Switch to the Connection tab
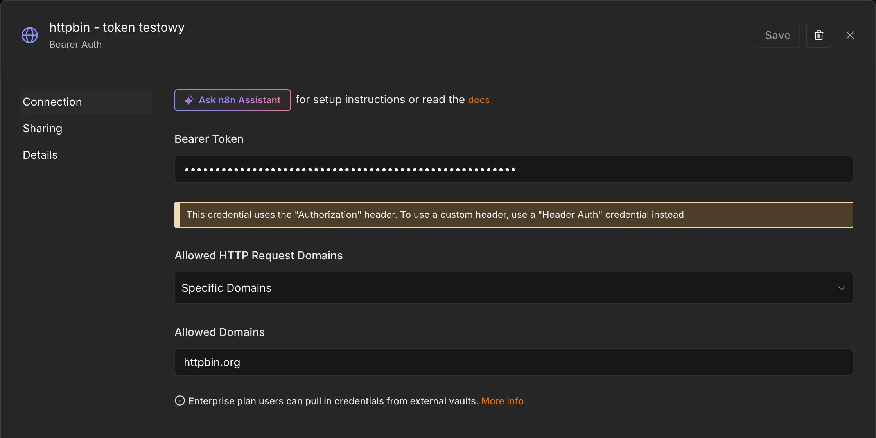This screenshot has width=876, height=438. (x=86, y=102)
